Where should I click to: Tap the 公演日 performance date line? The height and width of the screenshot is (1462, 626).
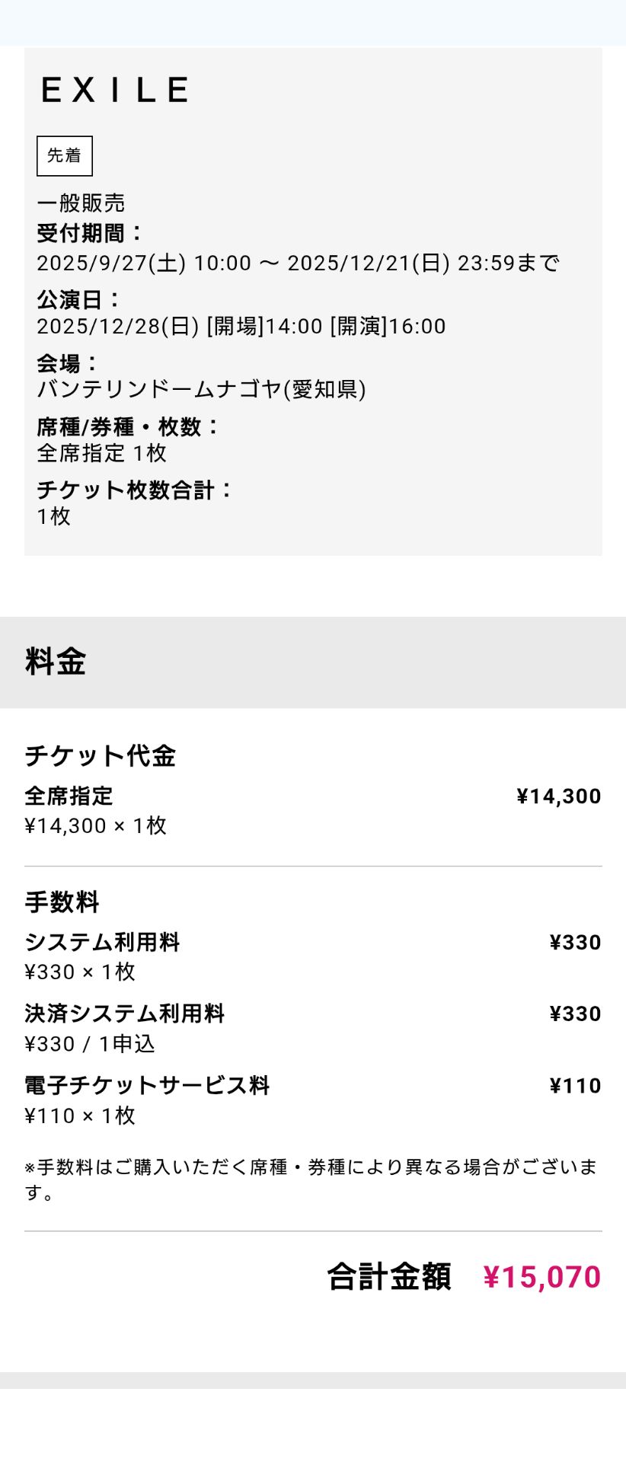(x=241, y=327)
